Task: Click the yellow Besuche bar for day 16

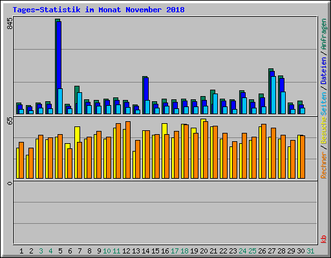Action: click(x=164, y=151)
